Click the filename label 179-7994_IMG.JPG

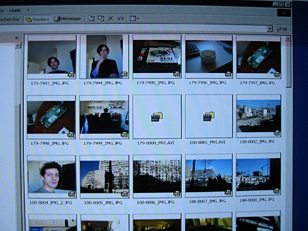point(103,83)
